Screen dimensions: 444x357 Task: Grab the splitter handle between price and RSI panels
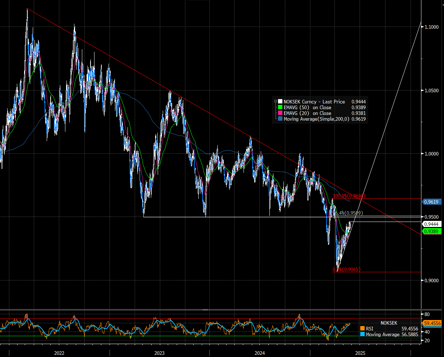tap(205, 310)
